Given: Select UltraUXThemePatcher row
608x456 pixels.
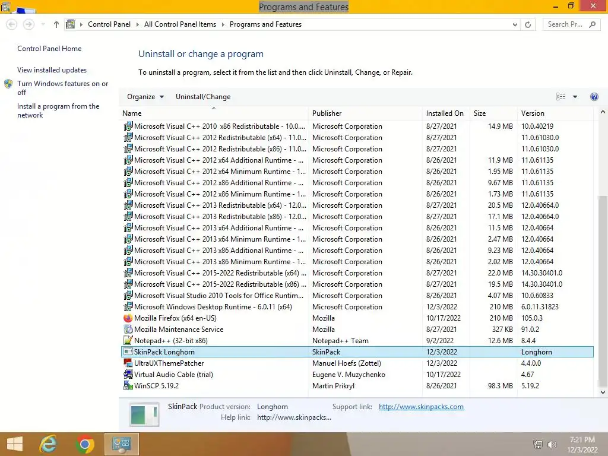Looking at the screenshot, I should tap(357, 363).
